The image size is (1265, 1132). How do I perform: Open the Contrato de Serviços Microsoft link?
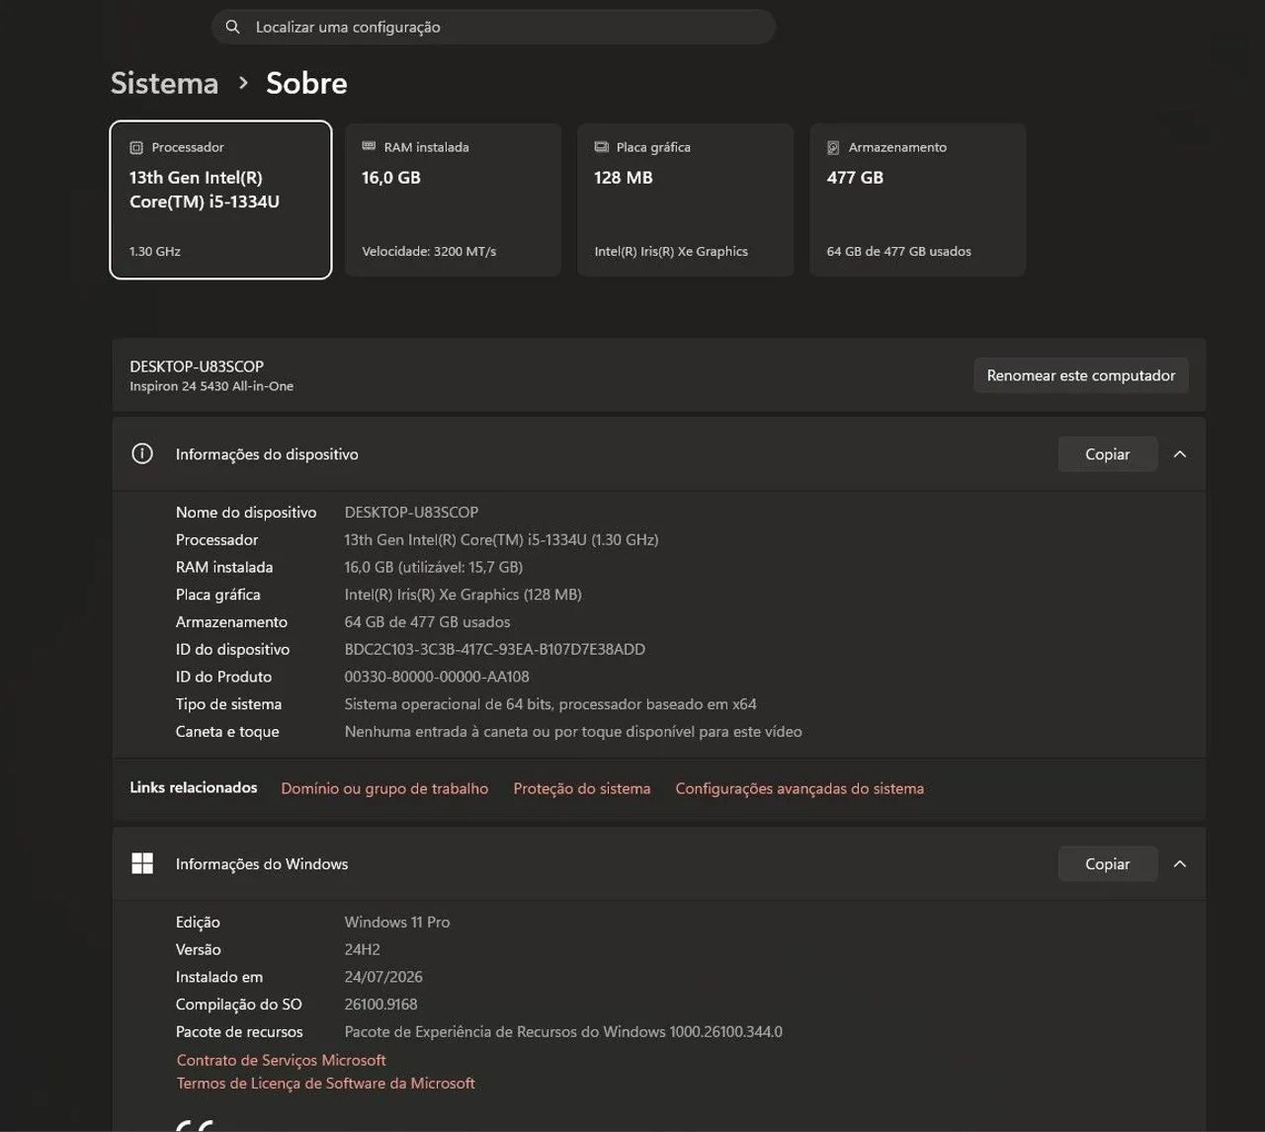pyautogui.click(x=282, y=1060)
